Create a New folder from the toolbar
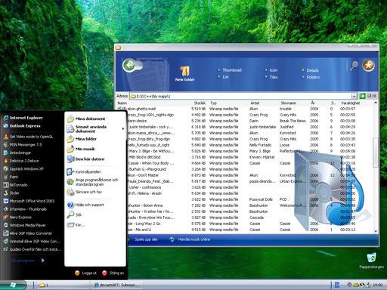387x290 pixels. pyautogui.click(x=185, y=74)
